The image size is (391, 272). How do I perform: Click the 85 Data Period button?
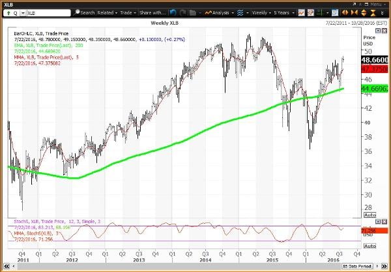tap(357, 266)
